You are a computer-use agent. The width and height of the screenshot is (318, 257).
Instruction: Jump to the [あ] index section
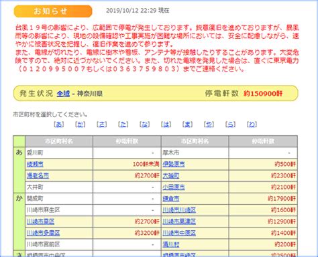pos(59,124)
